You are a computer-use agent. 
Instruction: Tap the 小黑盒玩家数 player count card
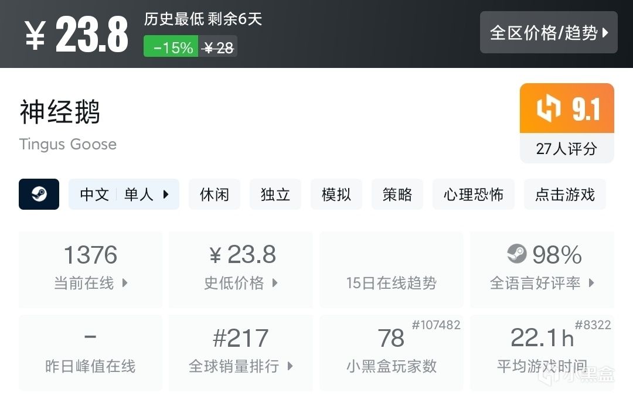[x=392, y=353]
